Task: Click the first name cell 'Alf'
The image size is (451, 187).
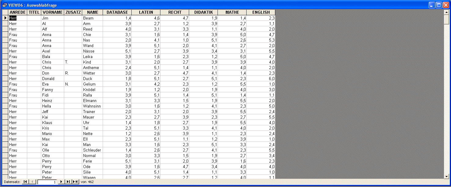Action: (53, 29)
